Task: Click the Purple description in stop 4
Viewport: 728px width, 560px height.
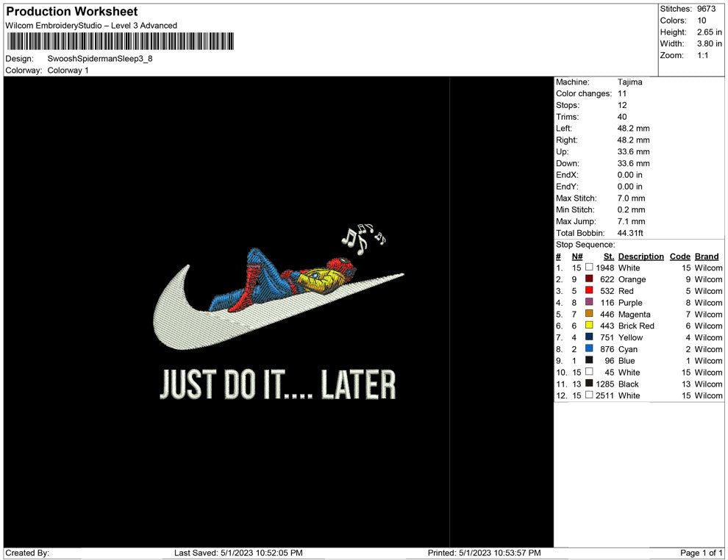Action: tap(630, 303)
